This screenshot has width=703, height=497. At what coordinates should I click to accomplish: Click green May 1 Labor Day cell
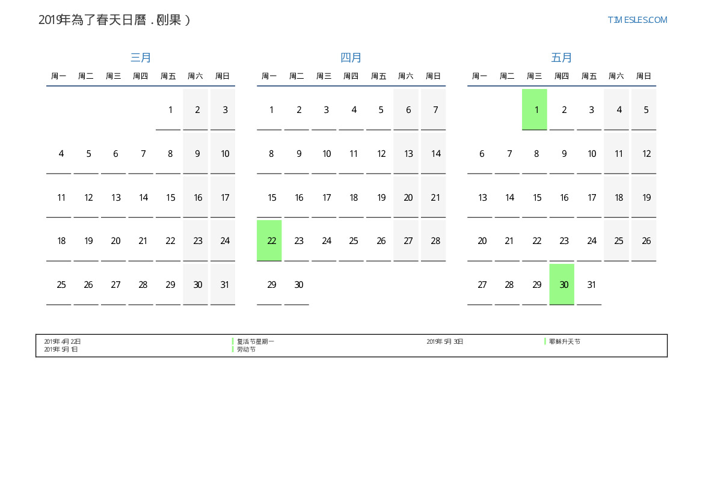pyautogui.click(x=535, y=109)
